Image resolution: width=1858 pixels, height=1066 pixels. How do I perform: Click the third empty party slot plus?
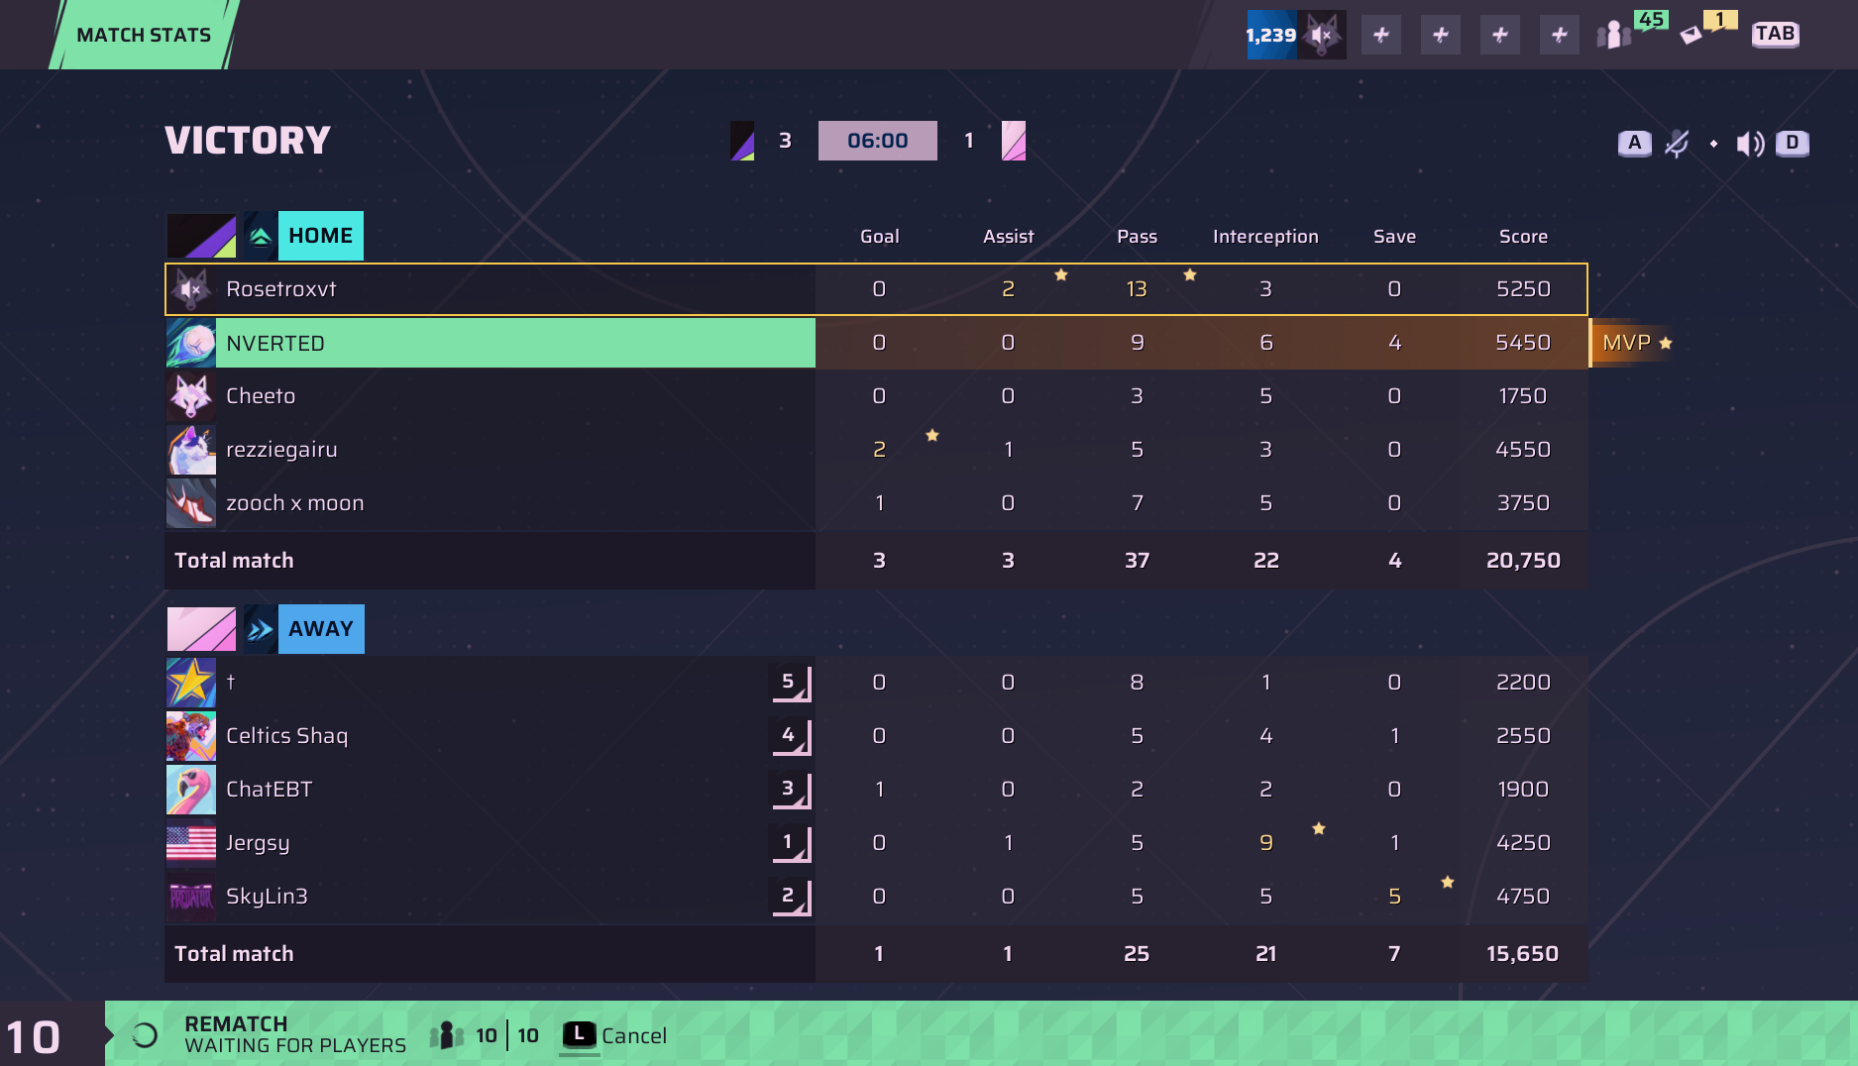(1500, 35)
